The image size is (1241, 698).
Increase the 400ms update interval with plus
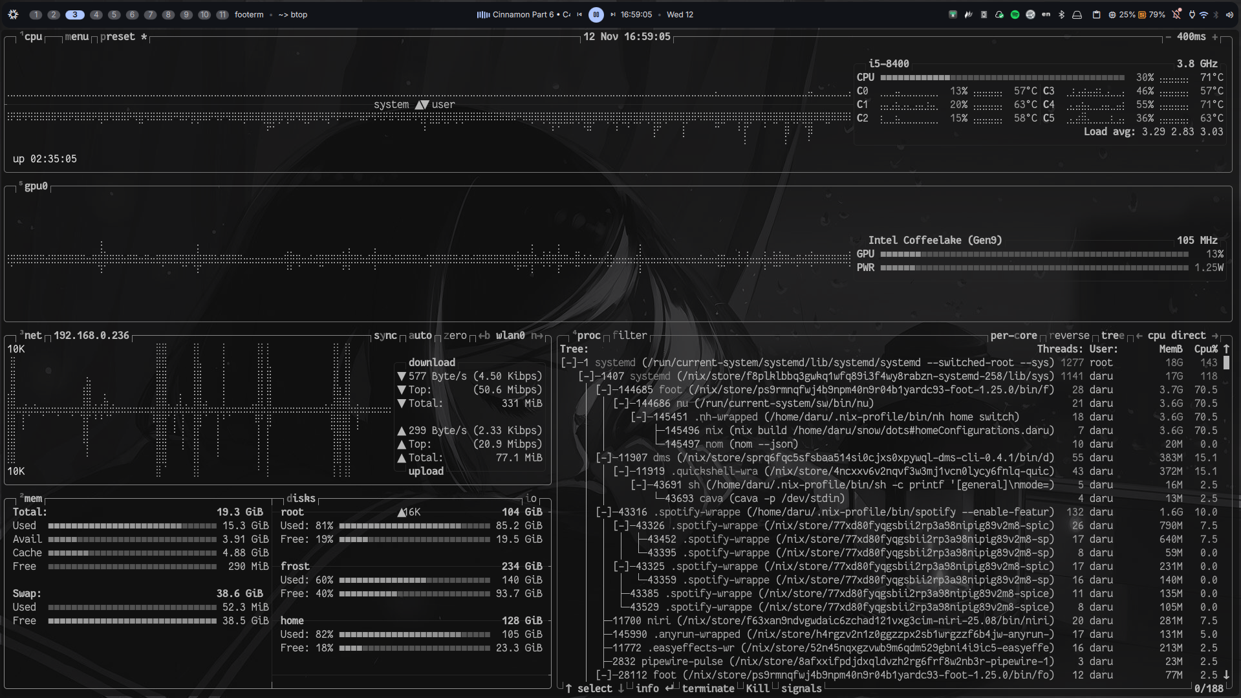click(1214, 37)
